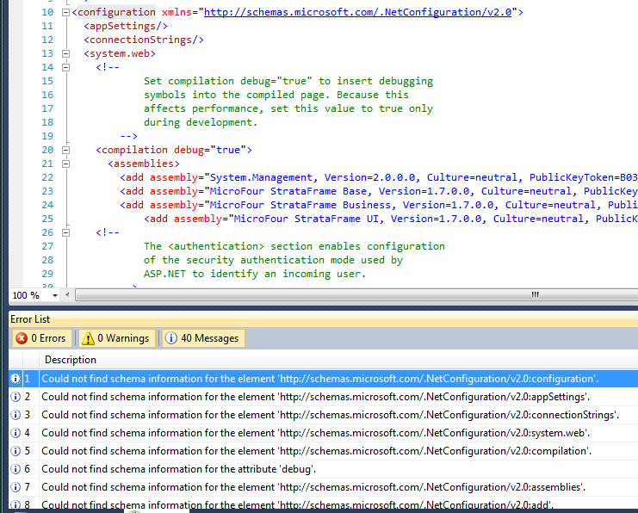Image resolution: width=638 pixels, height=513 pixels.
Task: Collapse the system.web element outline
Action: 67,53
